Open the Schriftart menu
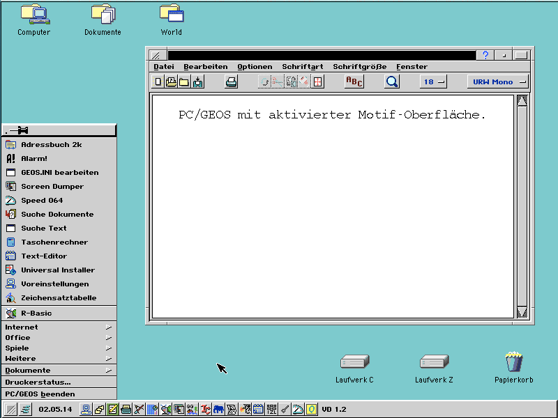The image size is (558, 418). coord(302,67)
